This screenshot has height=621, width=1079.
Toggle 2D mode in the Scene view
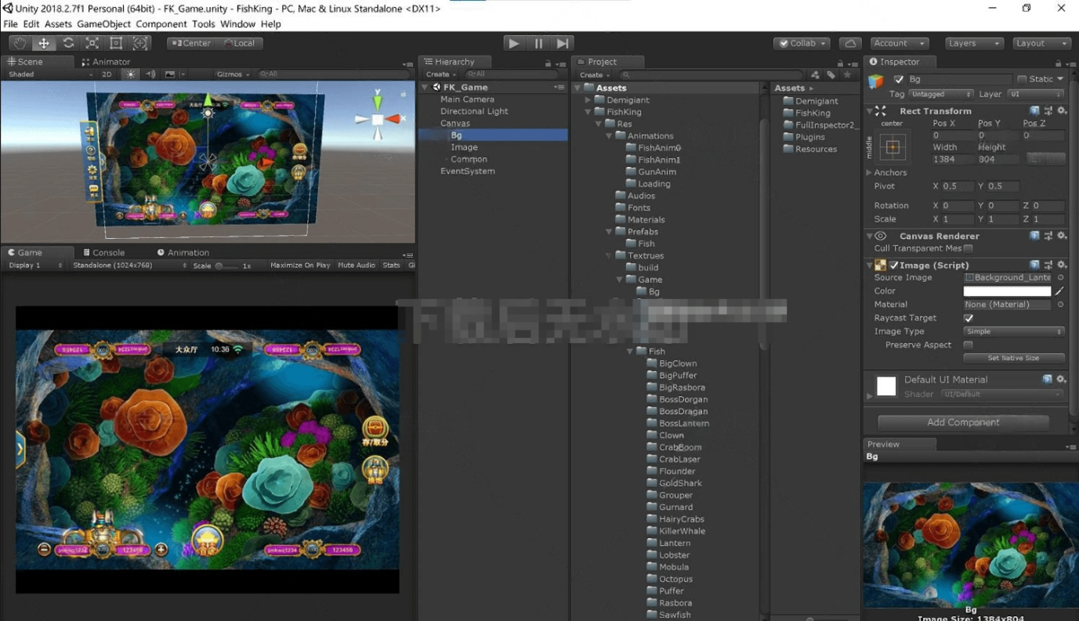(x=107, y=74)
